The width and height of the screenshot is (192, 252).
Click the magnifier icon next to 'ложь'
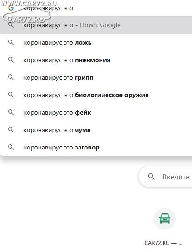tap(11, 42)
